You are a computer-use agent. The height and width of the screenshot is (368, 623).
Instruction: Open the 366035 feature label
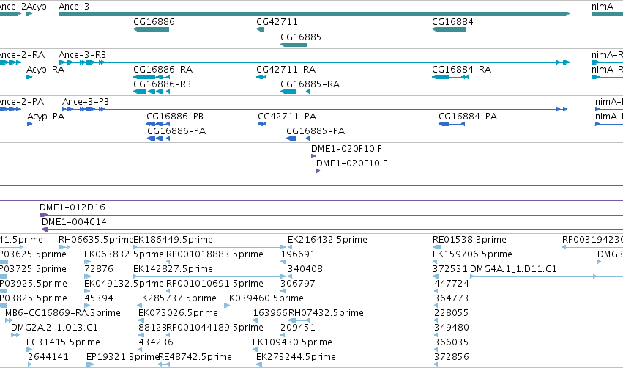pyautogui.click(x=452, y=342)
